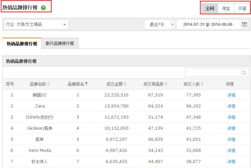Open 详情 link for Ochirly/欧时力
This screenshot has height=168, width=251.
point(231,117)
